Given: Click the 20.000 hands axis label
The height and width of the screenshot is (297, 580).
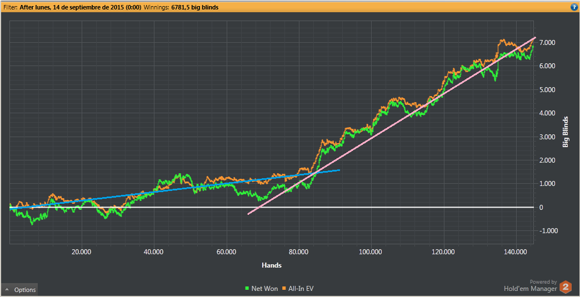Looking at the screenshot, I should (81, 251).
